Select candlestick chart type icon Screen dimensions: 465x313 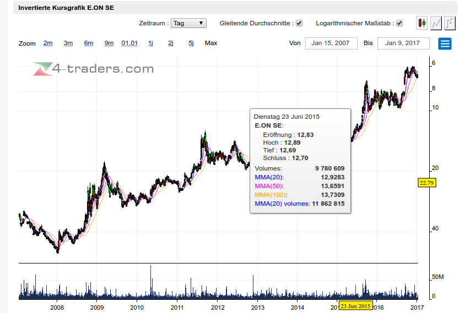click(422, 23)
